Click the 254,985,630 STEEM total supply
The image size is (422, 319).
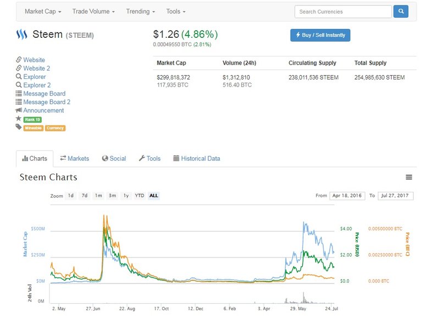(x=380, y=77)
